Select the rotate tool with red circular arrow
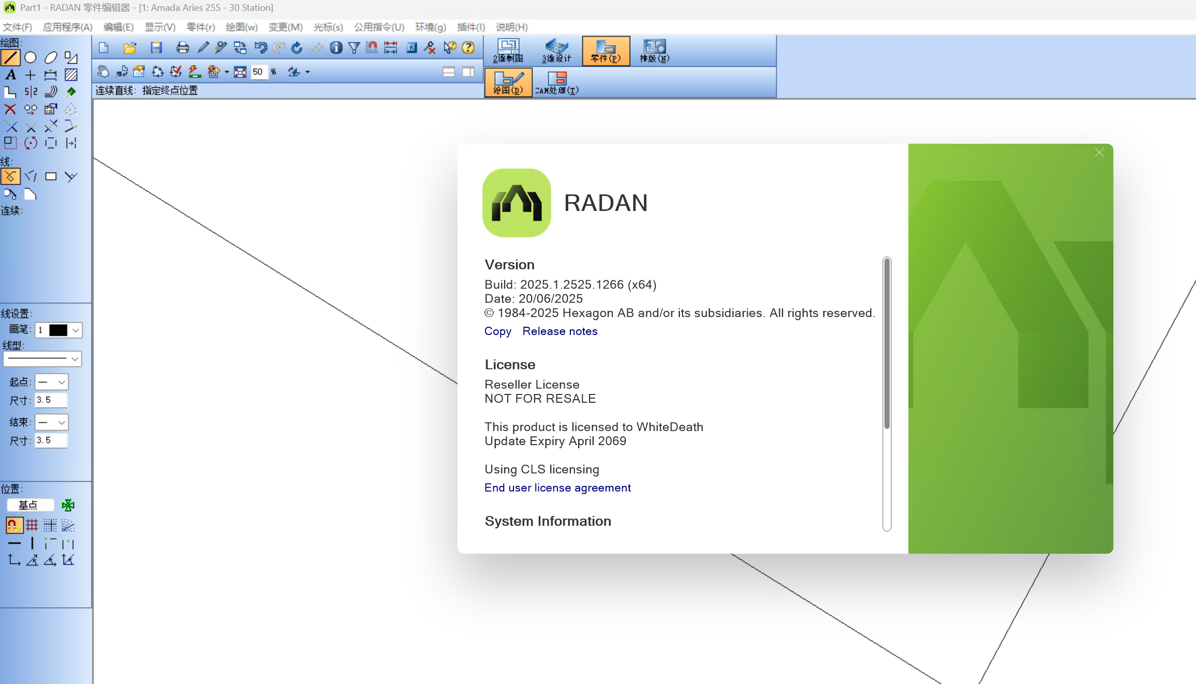 click(31, 143)
